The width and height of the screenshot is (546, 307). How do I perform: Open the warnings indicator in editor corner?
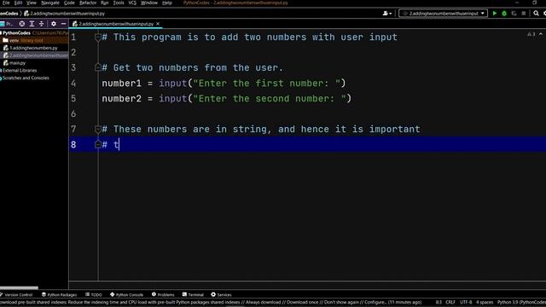pos(531,34)
